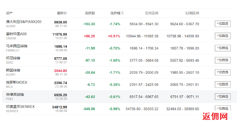Add 澳大利亚S&P/ASX200 to watchlist with 加自选
The image size is (238, 124).
point(223,24)
